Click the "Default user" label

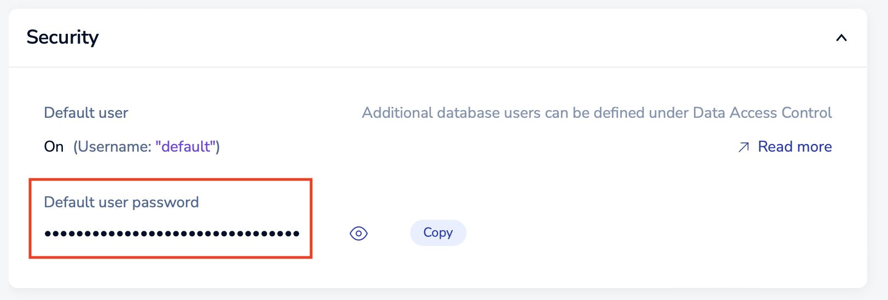coord(86,113)
